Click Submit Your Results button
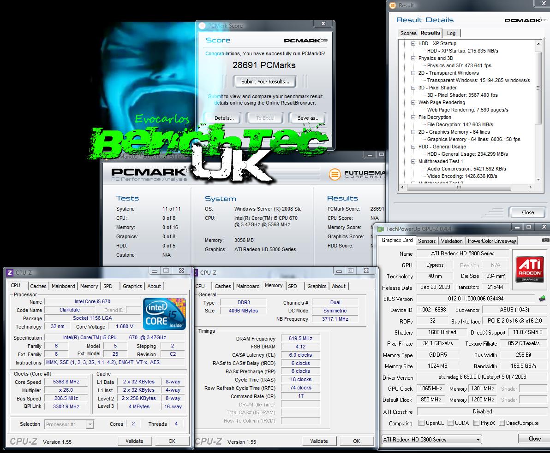 pyautogui.click(x=265, y=82)
